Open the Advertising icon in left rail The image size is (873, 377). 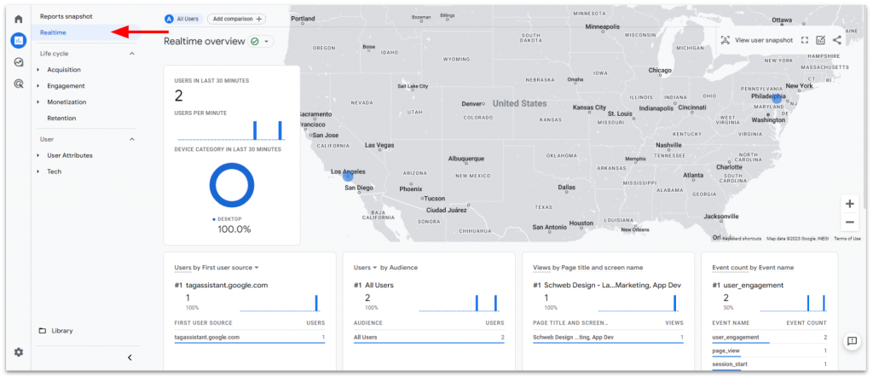pos(18,84)
